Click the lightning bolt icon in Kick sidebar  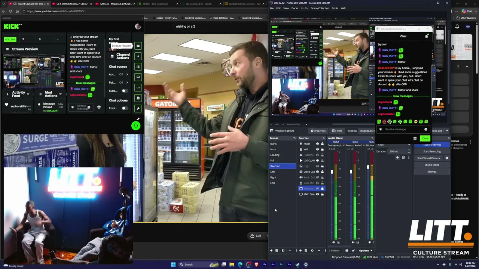click(138, 56)
